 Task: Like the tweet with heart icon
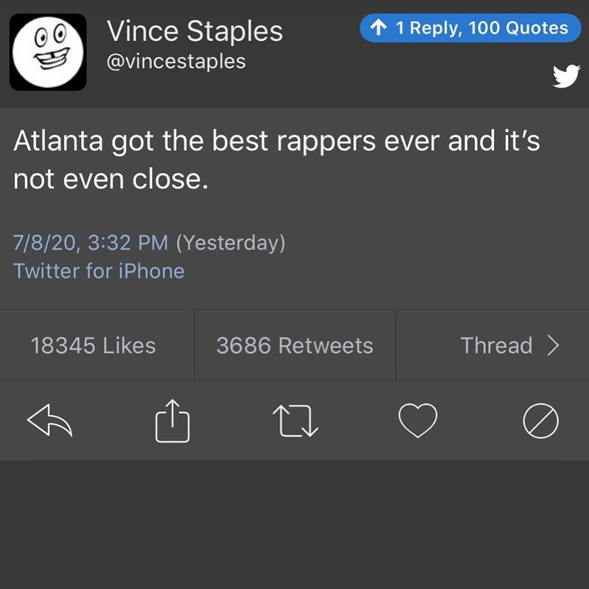pos(418,421)
